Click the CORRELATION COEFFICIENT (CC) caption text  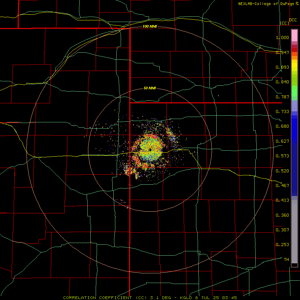click(105, 298)
